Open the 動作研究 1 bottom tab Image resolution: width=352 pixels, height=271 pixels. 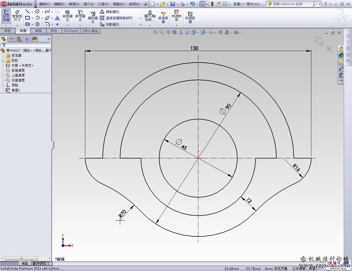click(41, 264)
